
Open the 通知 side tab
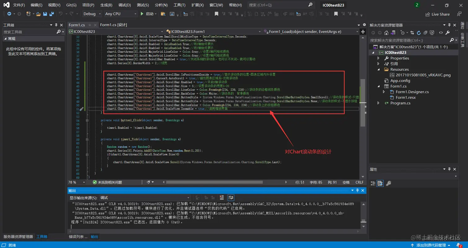[x=463, y=25]
